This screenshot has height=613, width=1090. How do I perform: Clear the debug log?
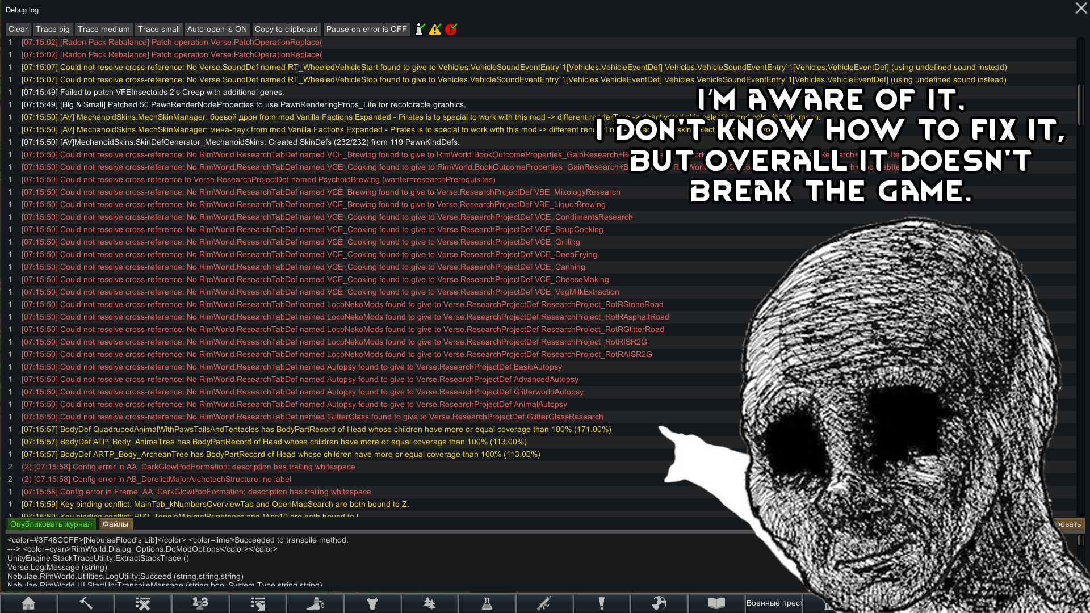pos(18,29)
